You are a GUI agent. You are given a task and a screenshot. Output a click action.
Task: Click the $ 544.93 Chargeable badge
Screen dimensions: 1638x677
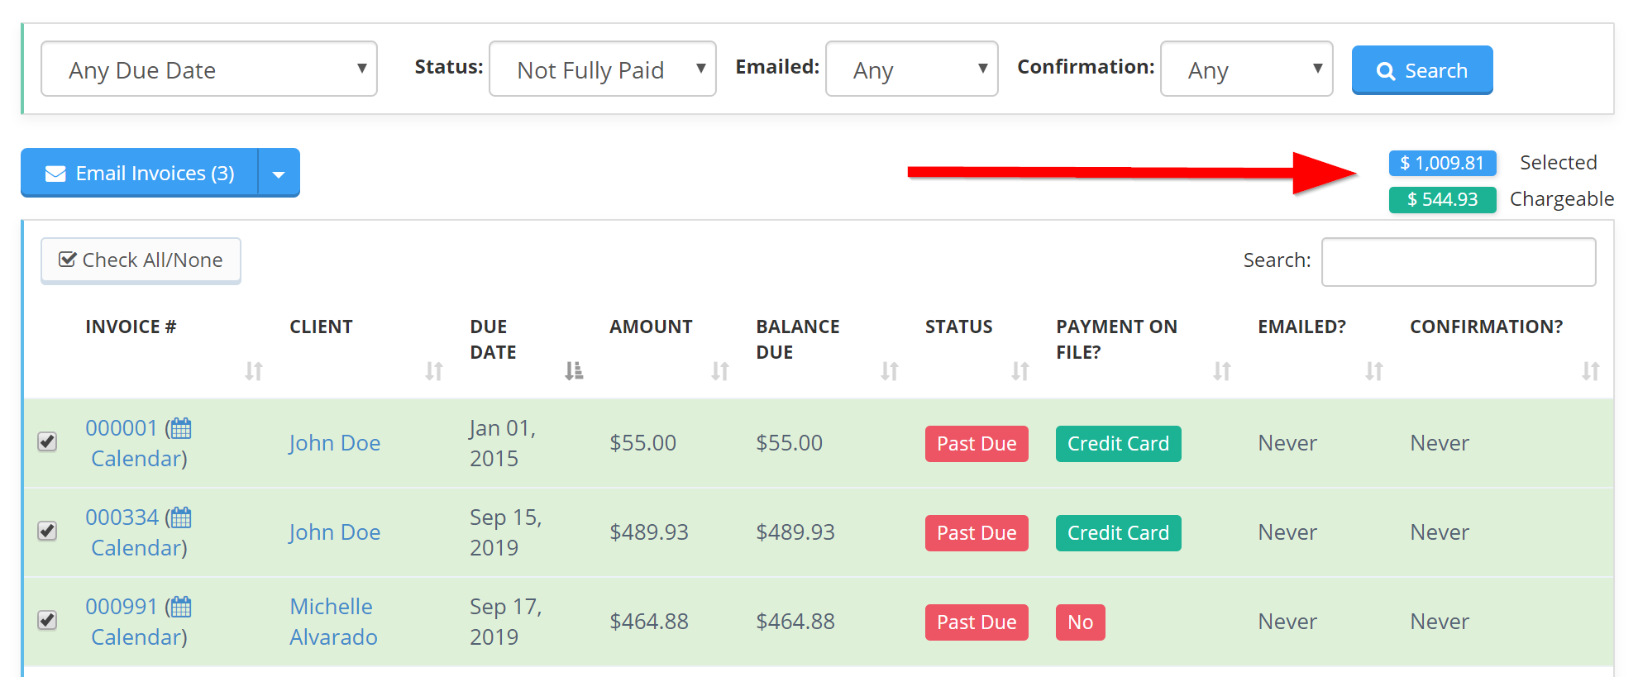point(1443,199)
